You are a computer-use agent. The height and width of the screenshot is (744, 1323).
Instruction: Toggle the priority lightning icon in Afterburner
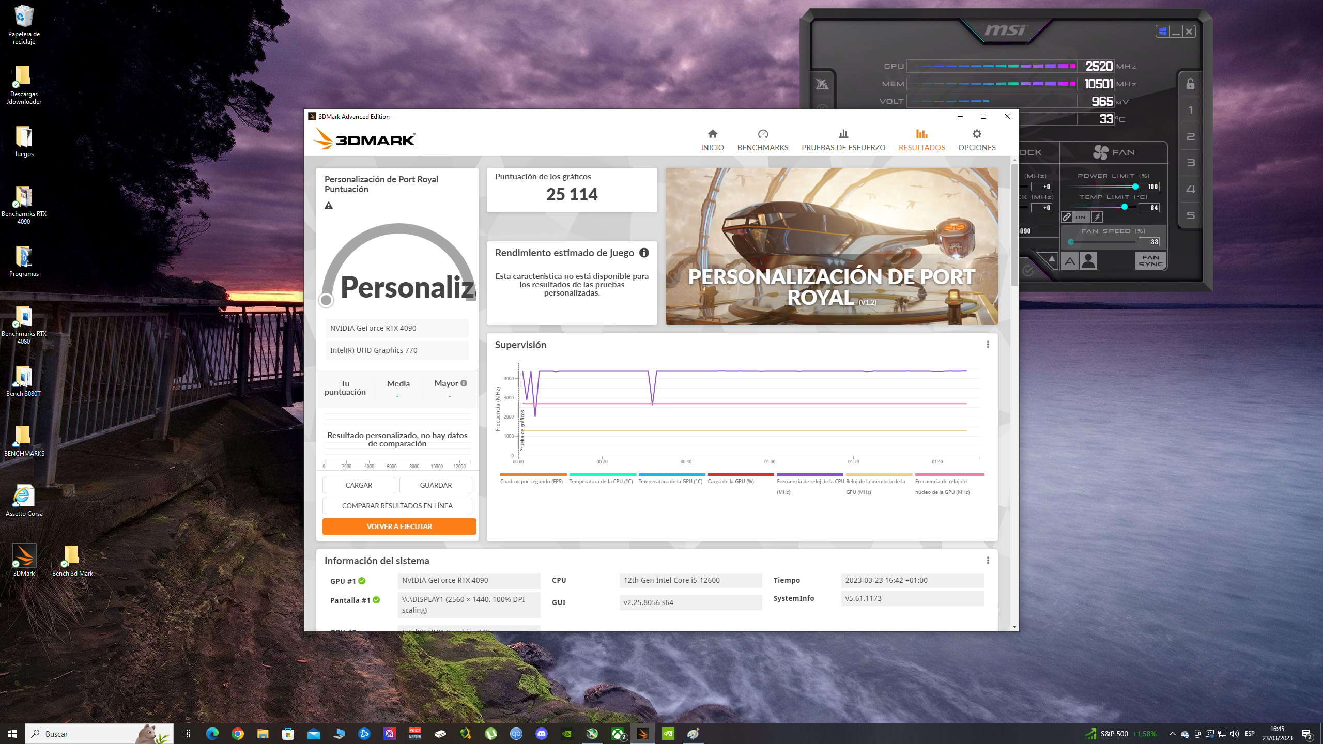[x=1097, y=218]
